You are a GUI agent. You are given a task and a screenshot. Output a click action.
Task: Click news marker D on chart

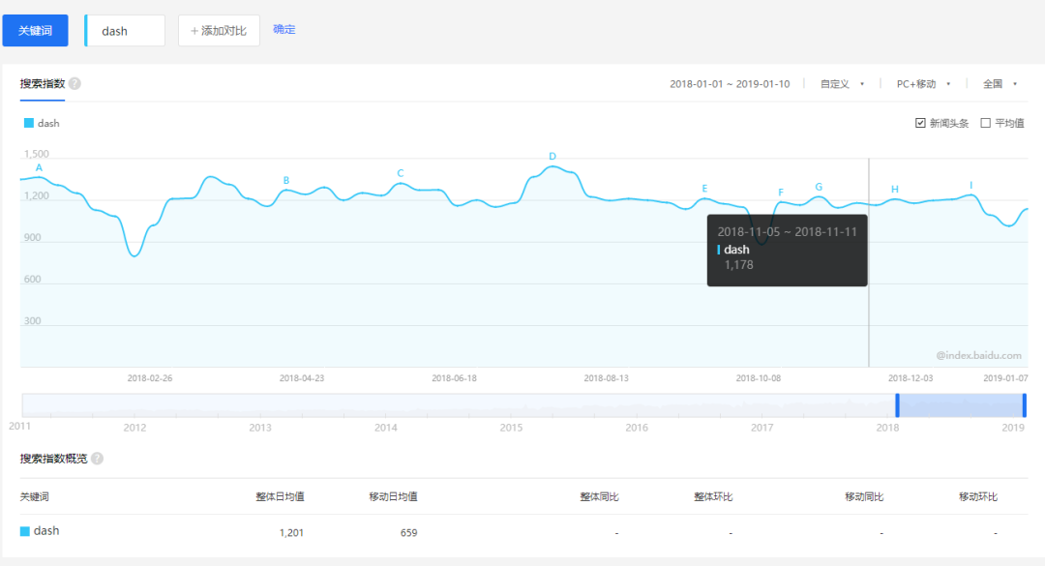(x=552, y=156)
